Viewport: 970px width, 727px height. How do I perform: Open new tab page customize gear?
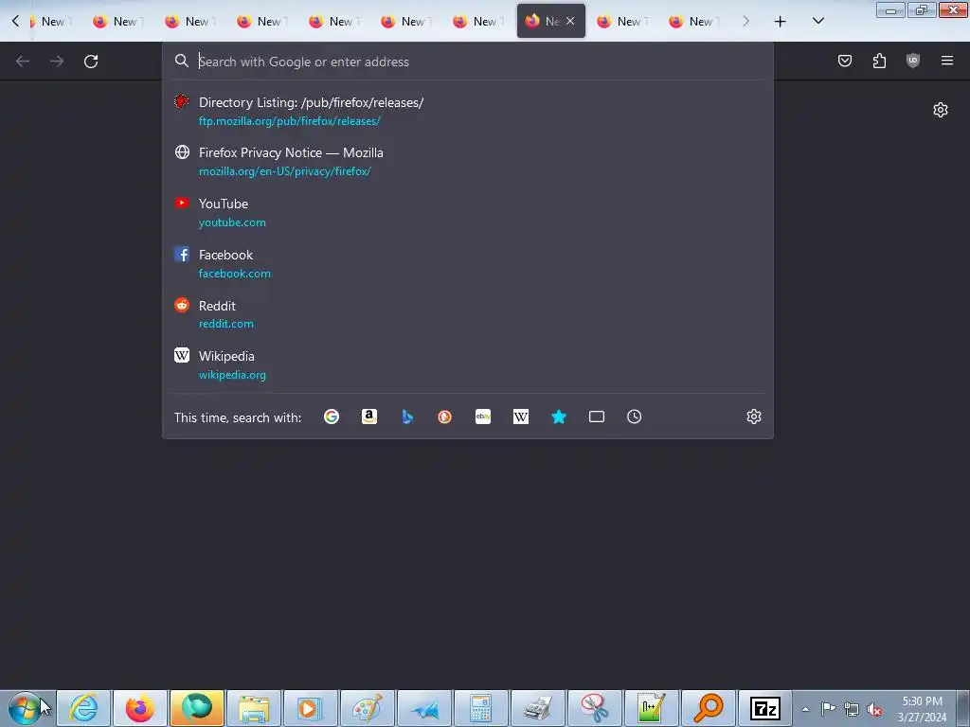pyautogui.click(x=941, y=110)
